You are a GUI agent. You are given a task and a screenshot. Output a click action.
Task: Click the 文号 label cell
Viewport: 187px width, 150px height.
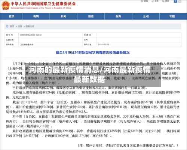pos(89,40)
